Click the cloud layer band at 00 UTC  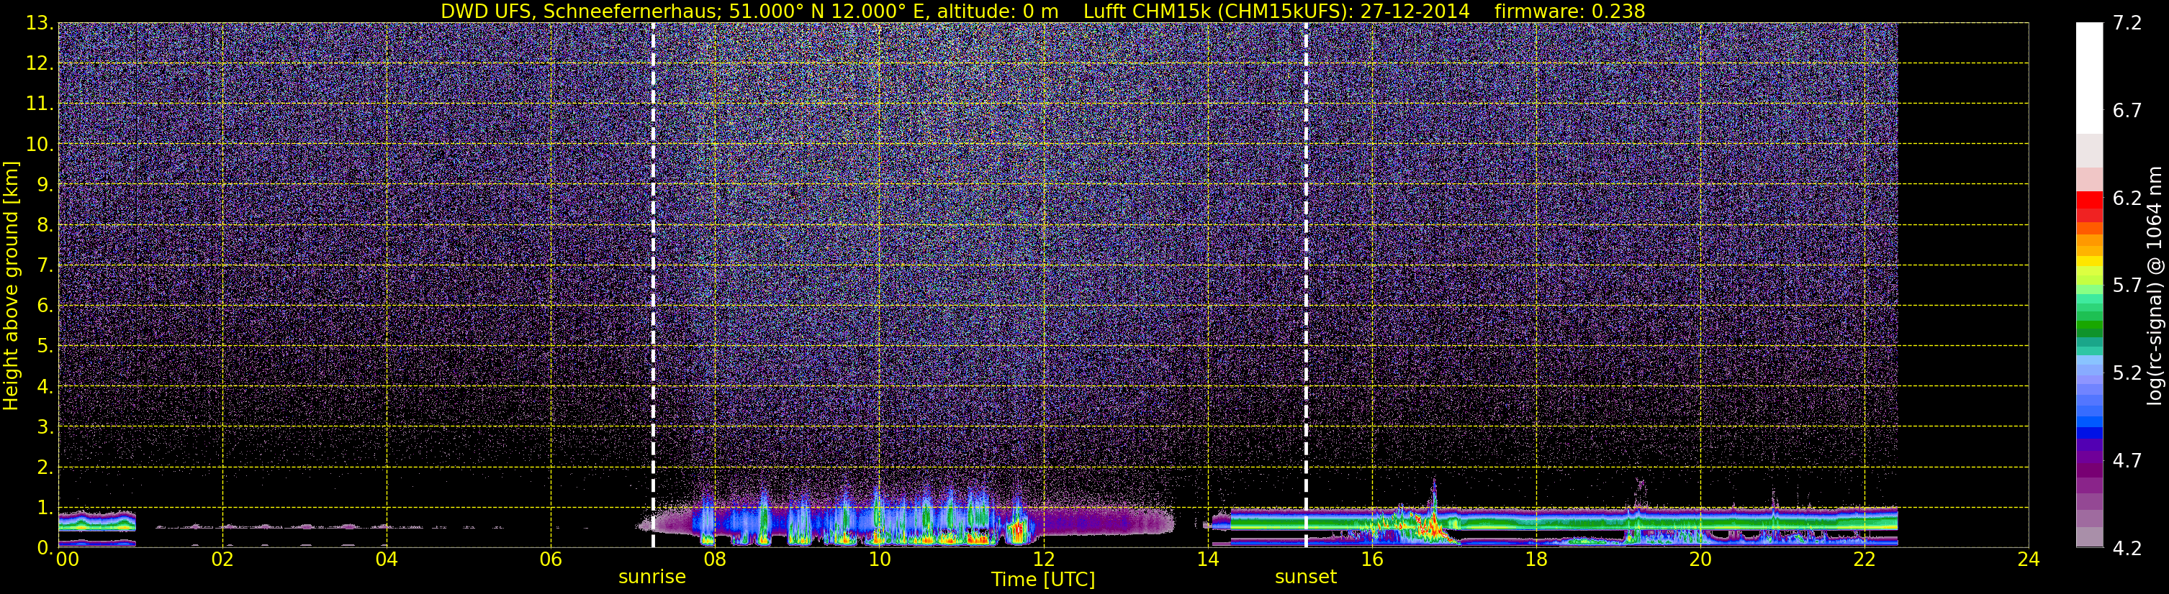tap(97, 521)
